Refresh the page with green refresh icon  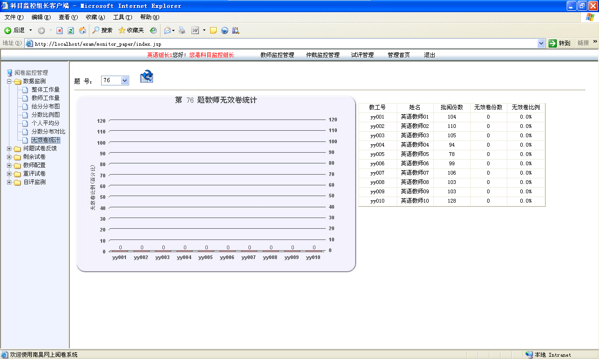tap(71, 30)
